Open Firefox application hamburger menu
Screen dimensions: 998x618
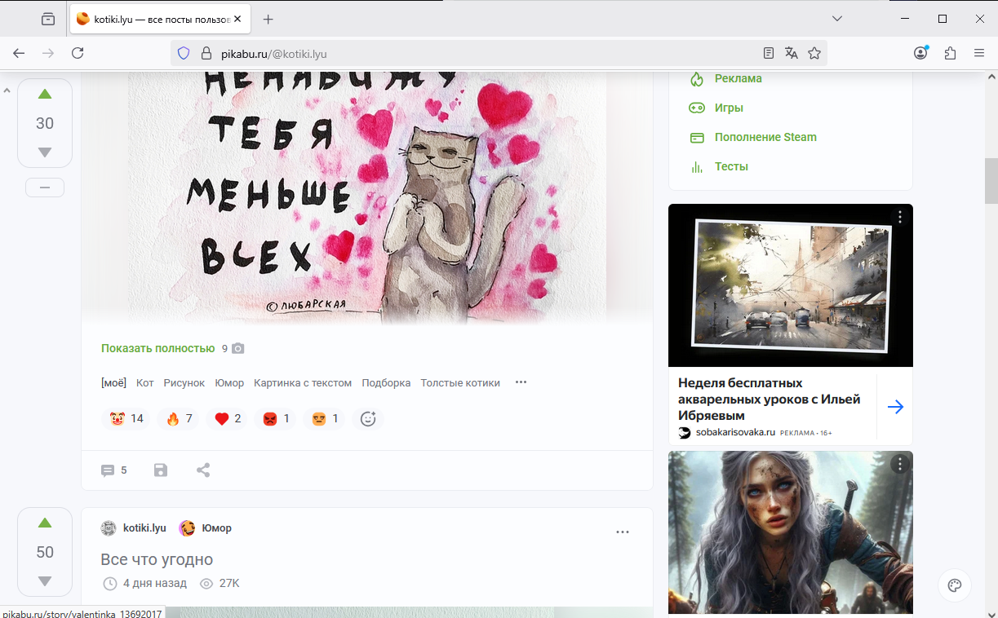click(x=979, y=53)
